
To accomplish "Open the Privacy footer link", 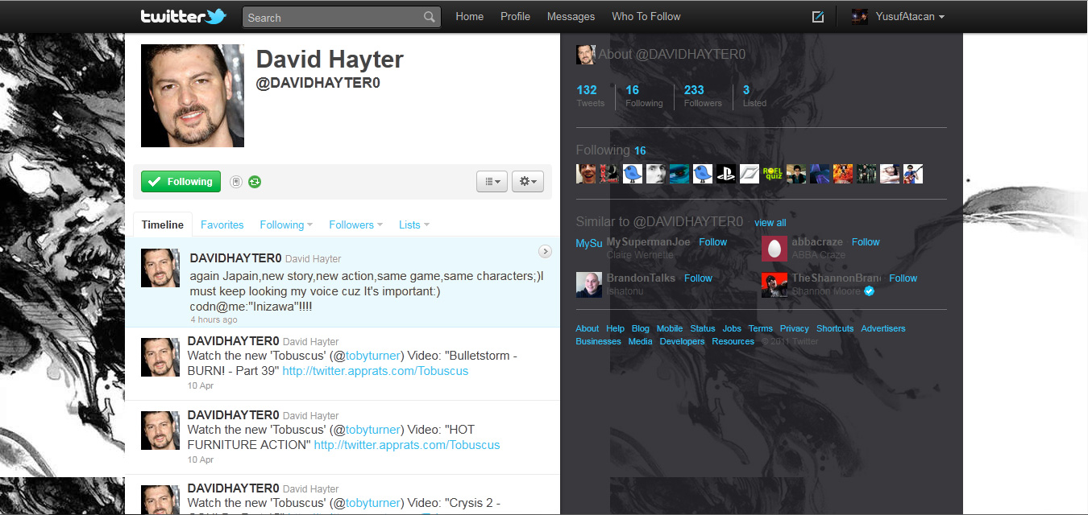I will pyautogui.click(x=794, y=328).
